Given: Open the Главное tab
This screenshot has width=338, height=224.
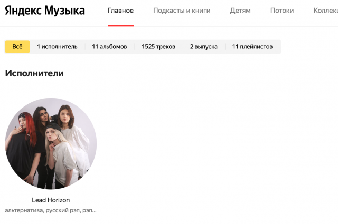Looking at the screenshot, I should [121, 11].
